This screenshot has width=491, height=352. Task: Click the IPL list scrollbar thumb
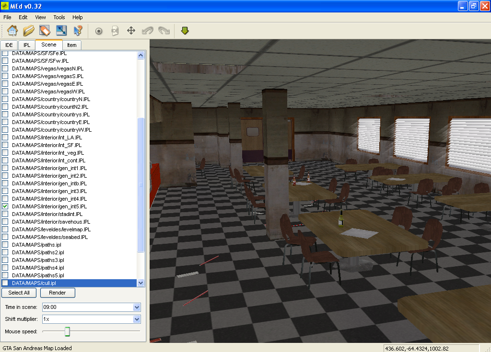[140, 184]
